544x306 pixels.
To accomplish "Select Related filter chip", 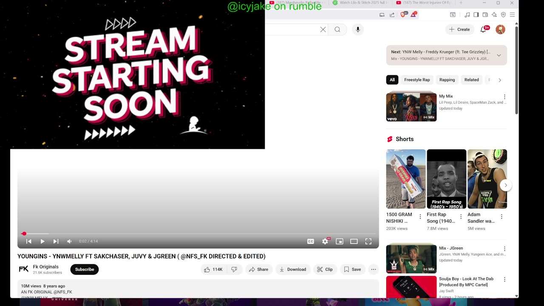I will [x=471, y=80].
